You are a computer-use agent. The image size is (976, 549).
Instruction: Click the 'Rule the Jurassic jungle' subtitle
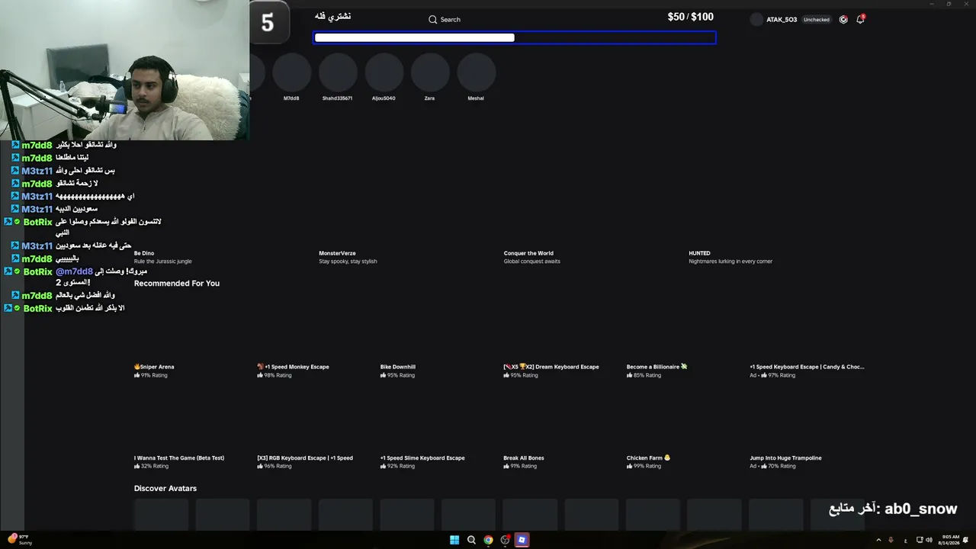pos(163,262)
